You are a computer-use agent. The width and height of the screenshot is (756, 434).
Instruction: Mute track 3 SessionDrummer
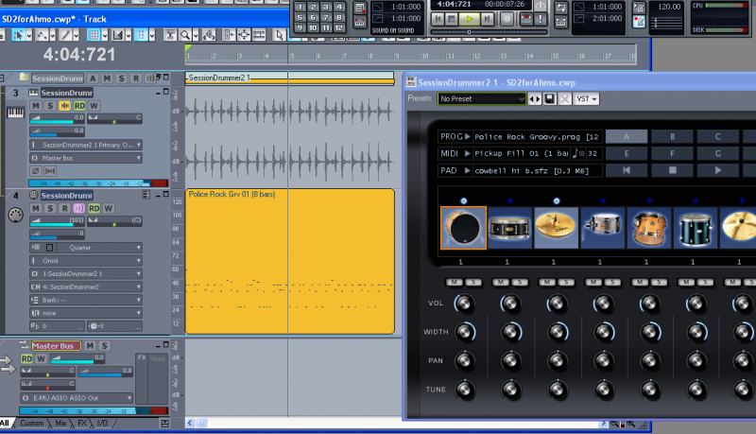[x=36, y=106]
